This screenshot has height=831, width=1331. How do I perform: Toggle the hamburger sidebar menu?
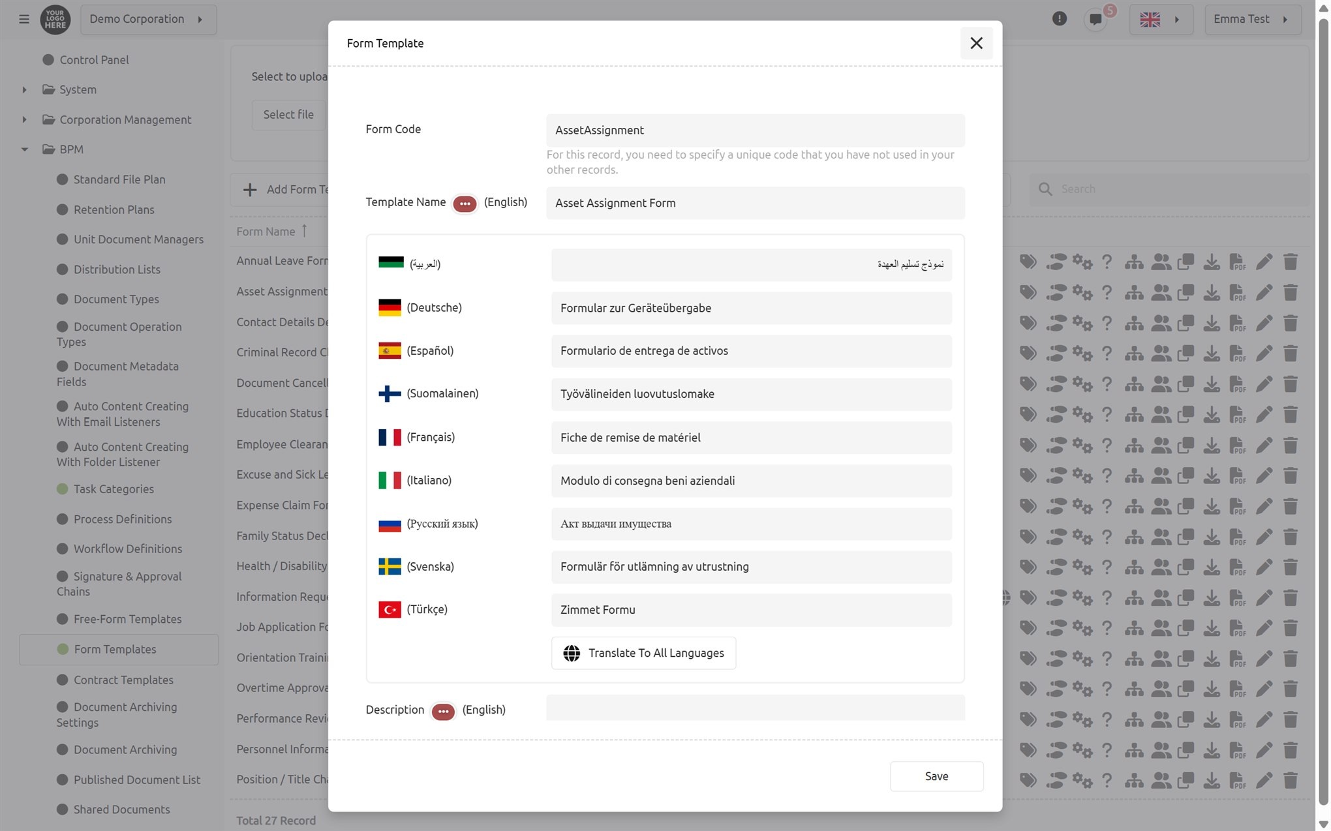24,20
